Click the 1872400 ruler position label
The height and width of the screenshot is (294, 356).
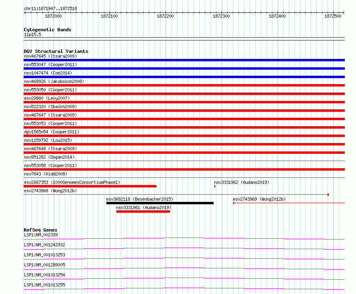(277, 16)
